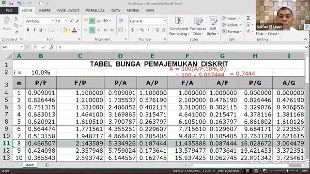
Task: Switch to the FORMULAS tab
Action: click(95, 11)
